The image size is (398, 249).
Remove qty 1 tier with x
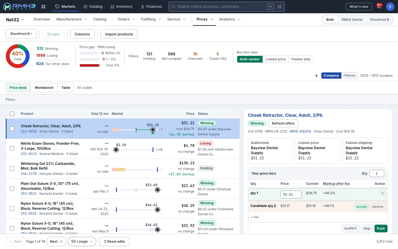(x=382, y=193)
